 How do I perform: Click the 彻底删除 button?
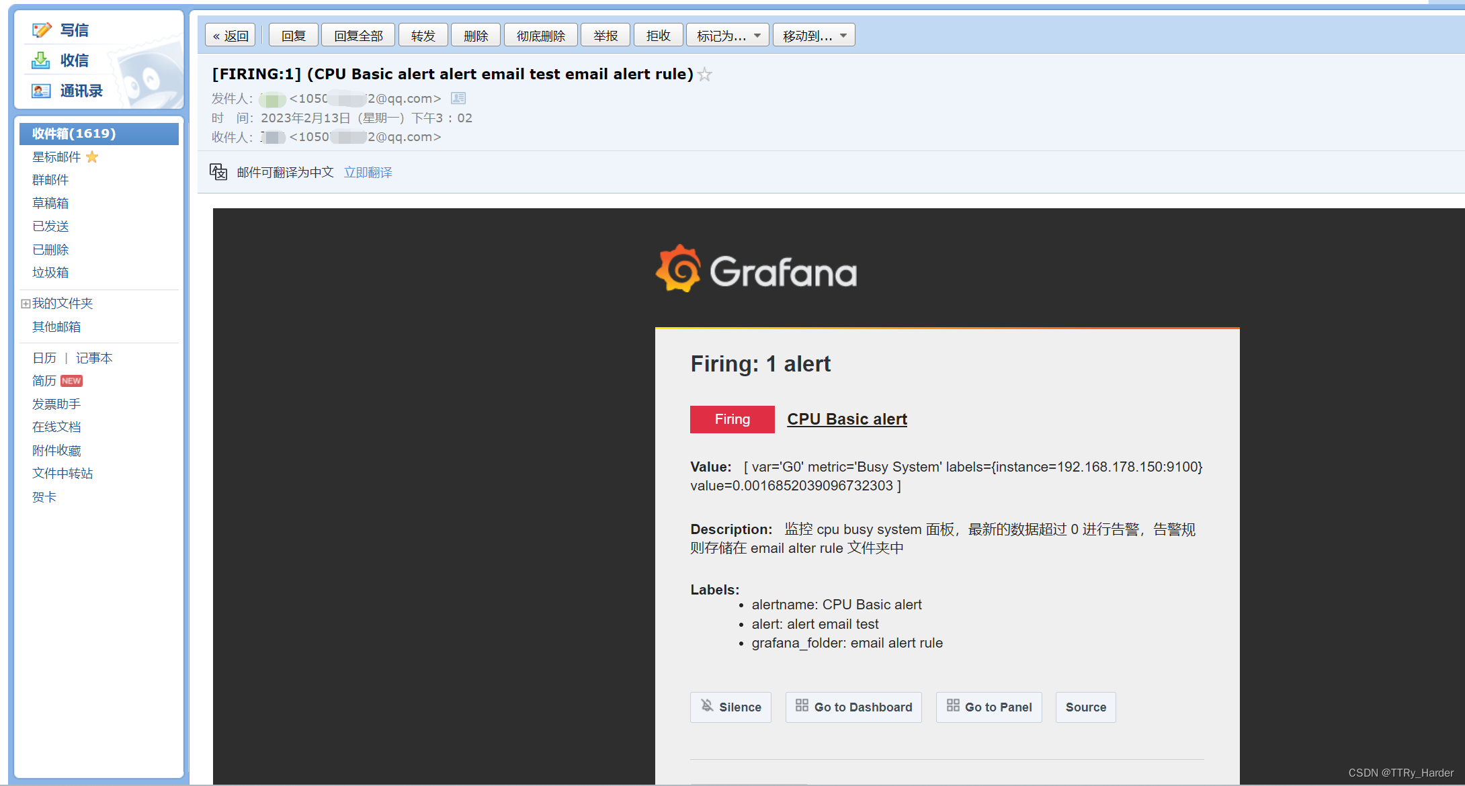pyautogui.click(x=541, y=36)
